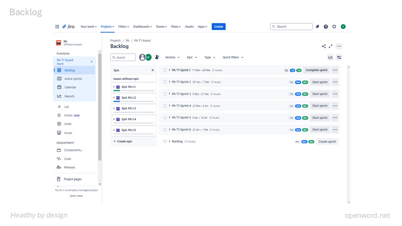This screenshot has width=402, height=226.
Task: Open the Jira app switcher grid icon
Action: [57, 27]
